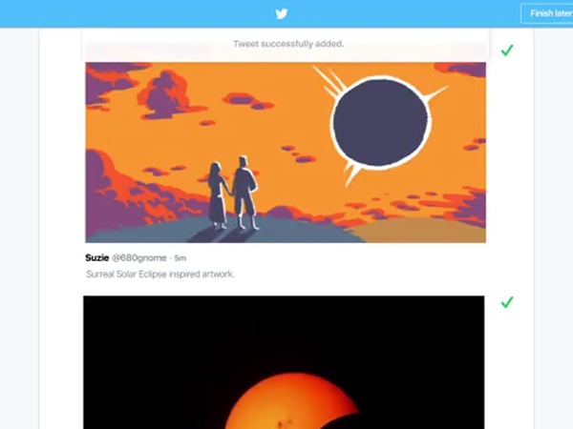Open the orange partial eclipse photo
The height and width of the screenshot is (429, 573).
pyautogui.click(x=284, y=362)
